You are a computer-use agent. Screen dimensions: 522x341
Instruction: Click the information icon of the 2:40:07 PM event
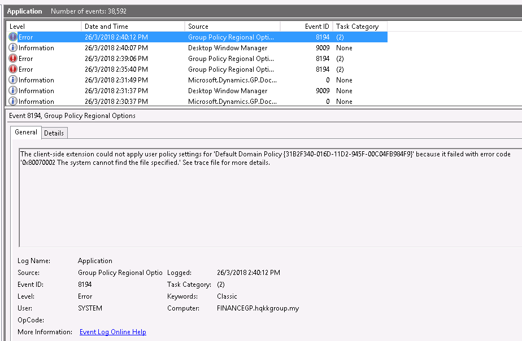point(12,47)
